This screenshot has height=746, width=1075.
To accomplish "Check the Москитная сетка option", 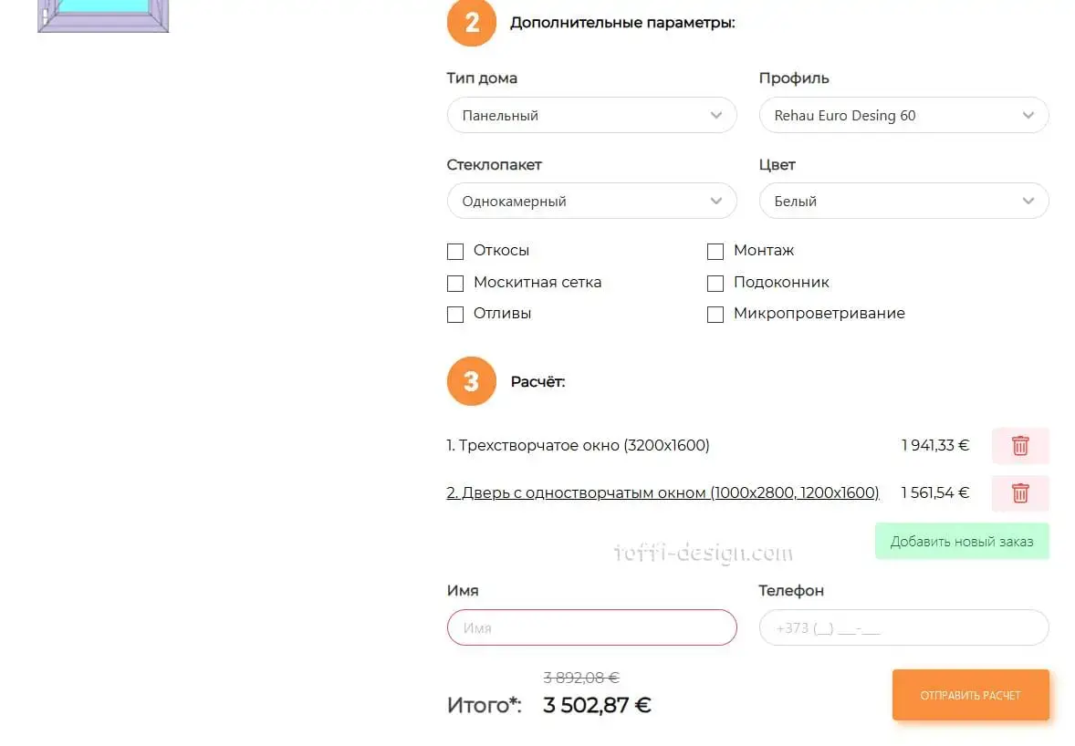I will point(455,284).
